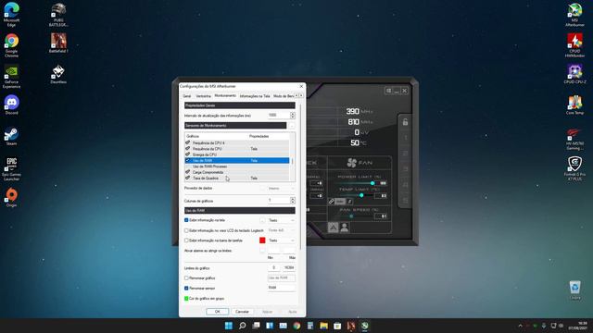
Task: Open Battlefield 1 desktop icon
Action: [x=58, y=43]
